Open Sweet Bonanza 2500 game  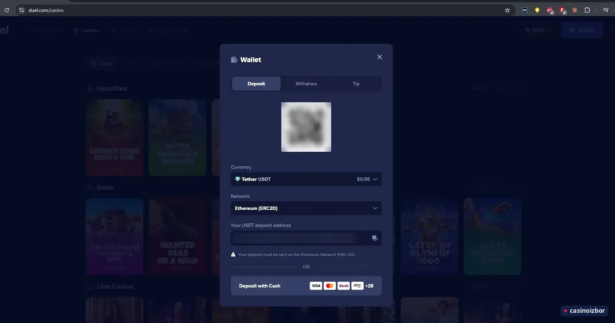click(x=493, y=237)
